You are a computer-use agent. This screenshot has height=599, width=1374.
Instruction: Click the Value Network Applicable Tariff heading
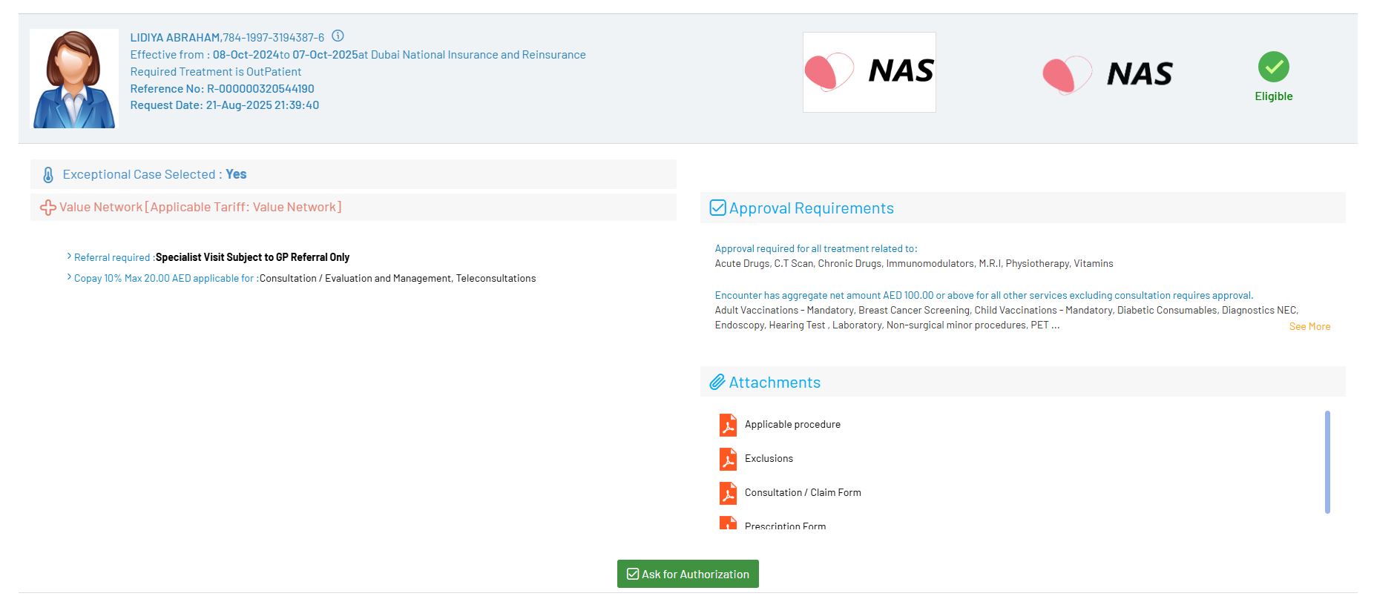tap(200, 207)
